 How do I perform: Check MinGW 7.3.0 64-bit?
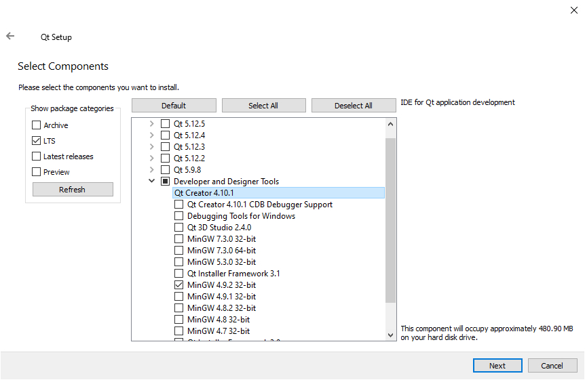(x=178, y=251)
